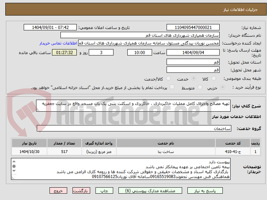The image size is (267, 200).
Task: Click the quantity cell 517
Action: [x=64, y=152]
